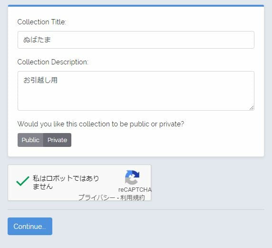Click the empty space right of the reCAPTCHA box
The height and width of the screenshot is (248, 272).
coord(207,183)
